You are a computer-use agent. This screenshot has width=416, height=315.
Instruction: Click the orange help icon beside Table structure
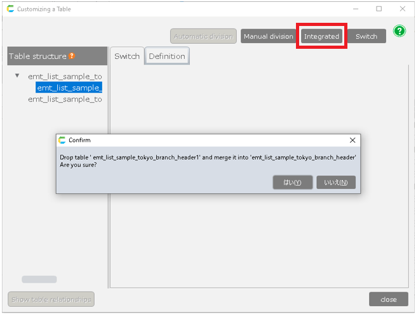[x=72, y=56]
